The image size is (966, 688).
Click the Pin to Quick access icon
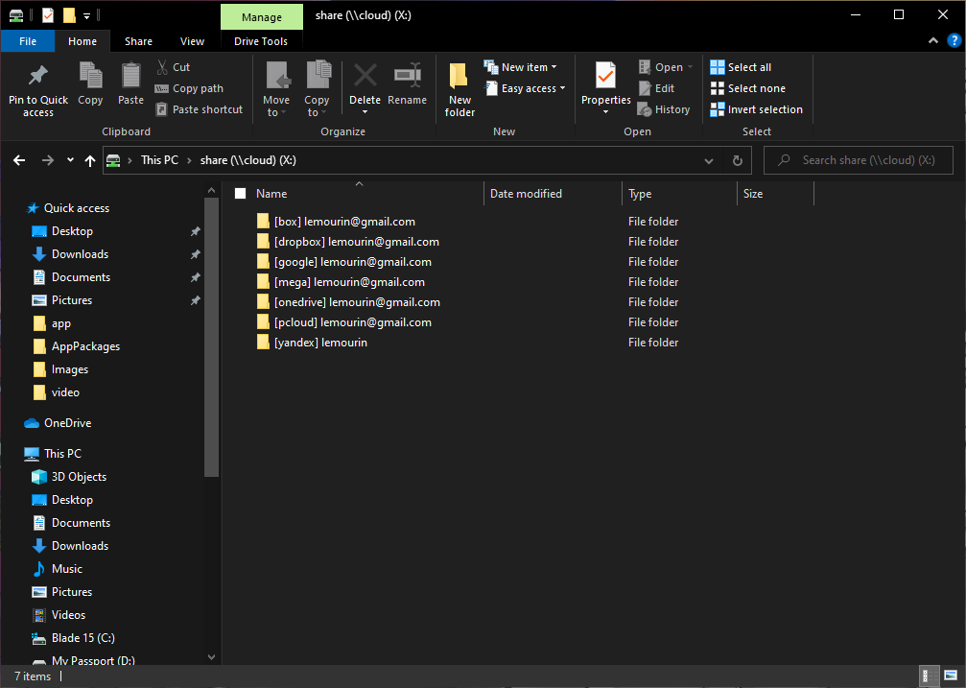38,76
